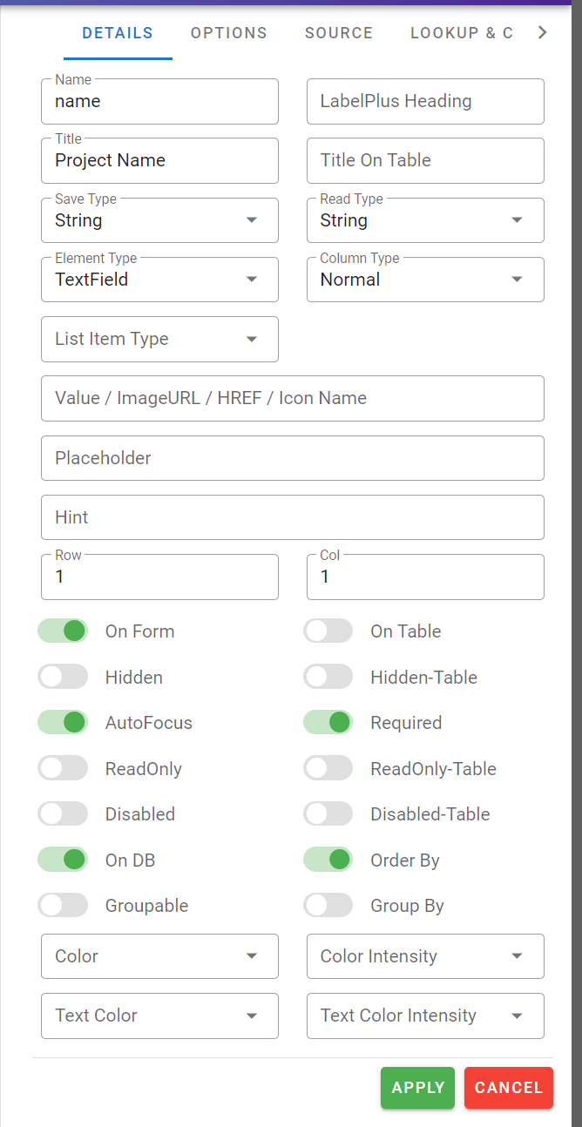Click the tab scroll right chevron

point(543,33)
